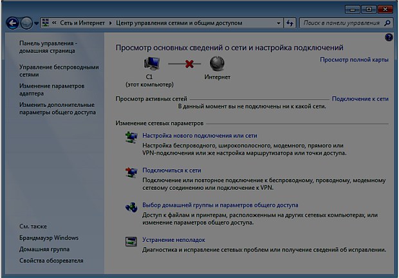The height and width of the screenshot is (278, 399).
Task: Open Брандмауэр Windows from sidebar
Action: click(x=49, y=238)
